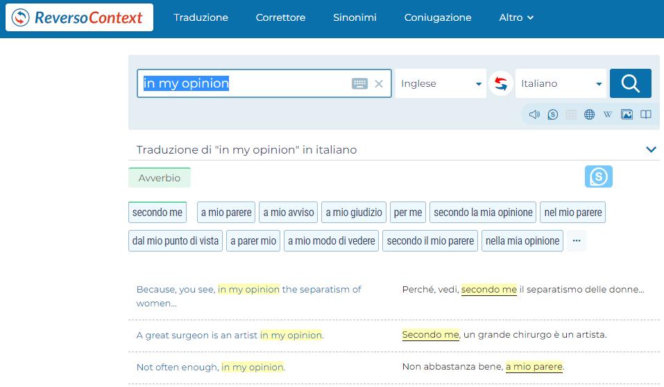Open the Inglese source language dropdown

(x=441, y=83)
